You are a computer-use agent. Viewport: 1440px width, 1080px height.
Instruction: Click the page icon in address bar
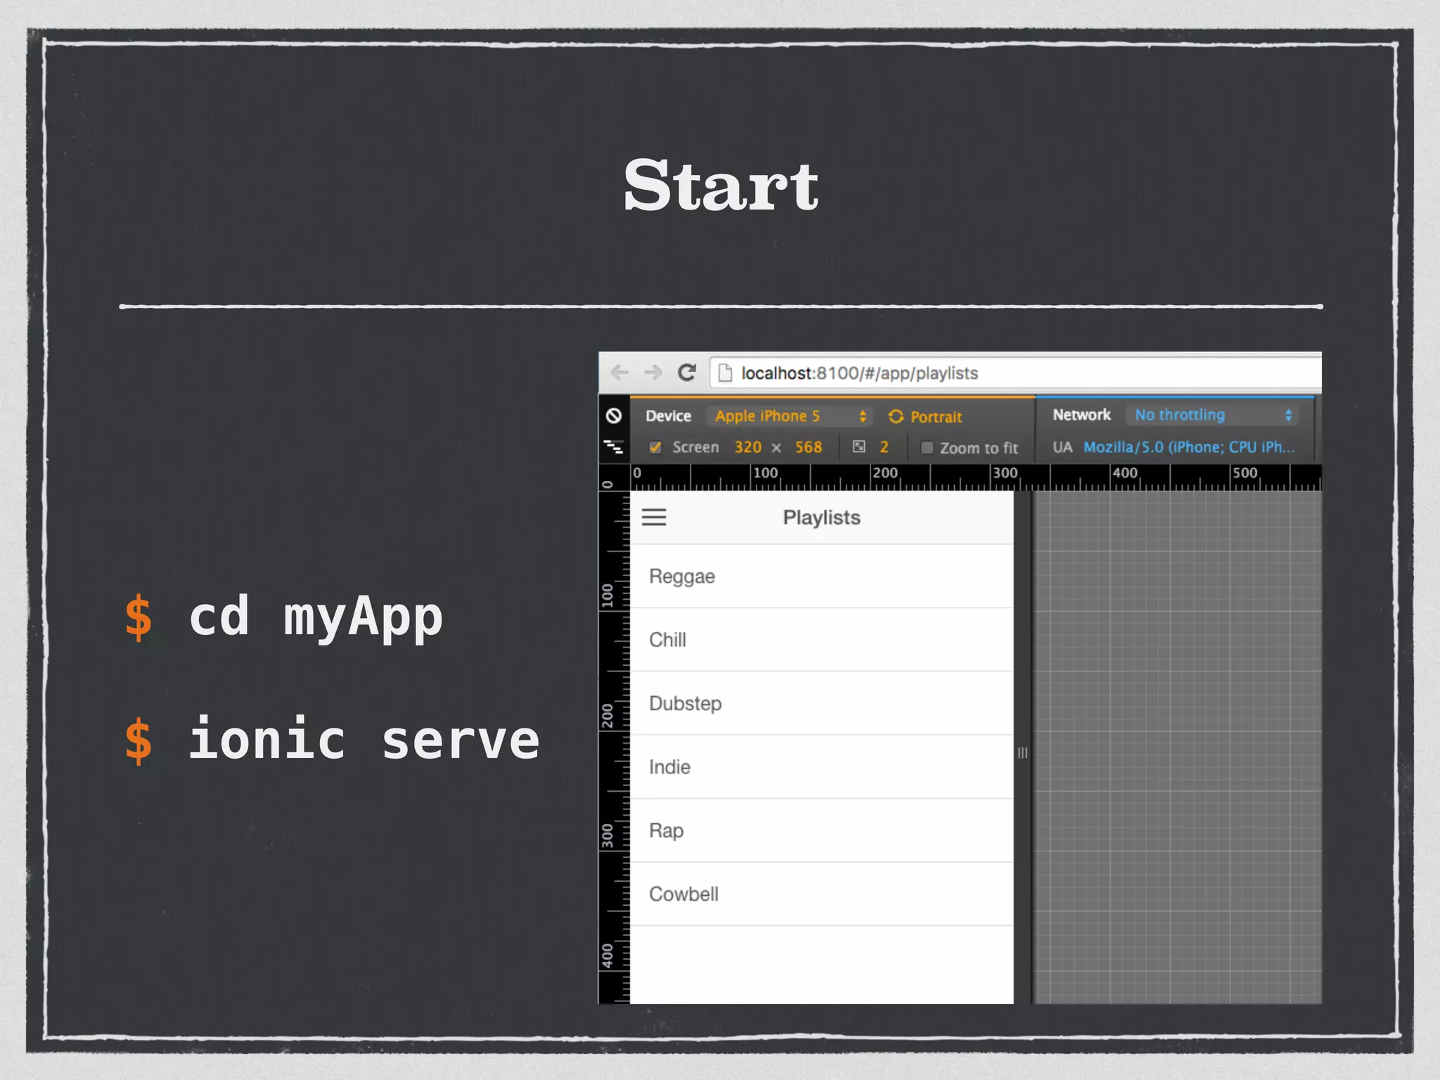click(x=725, y=373)
